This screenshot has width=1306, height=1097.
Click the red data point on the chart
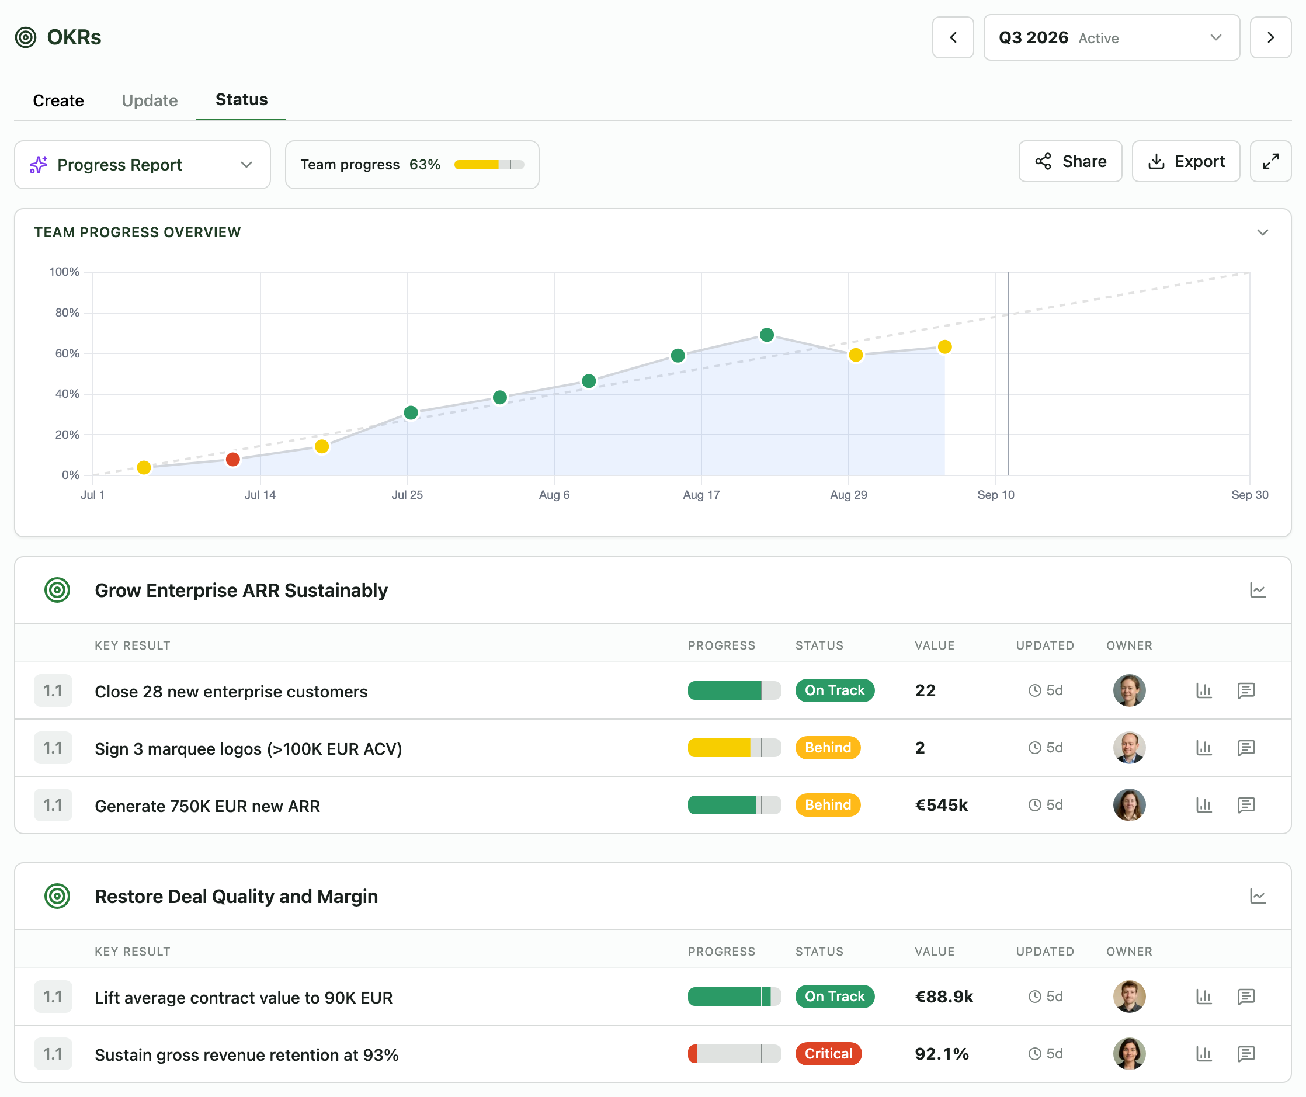(x=232, y=459)
